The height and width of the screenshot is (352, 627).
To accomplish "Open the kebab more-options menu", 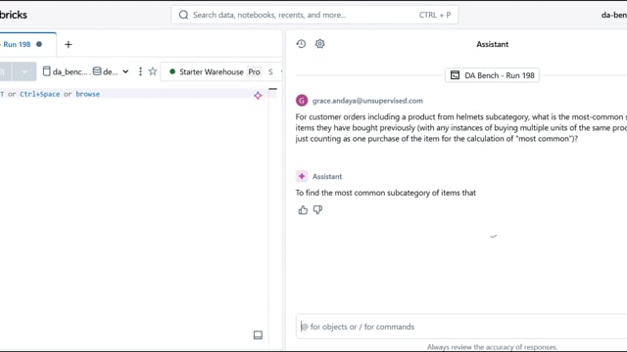I will [140, 71].
